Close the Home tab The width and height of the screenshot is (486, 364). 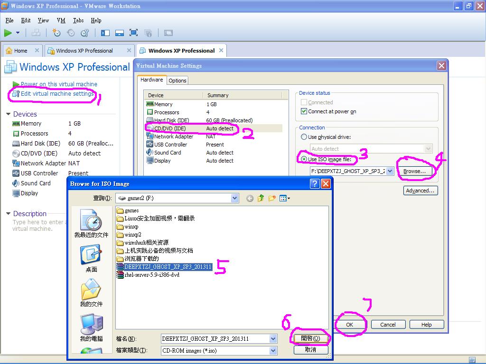pyautogui.click(x=37, y=50)
